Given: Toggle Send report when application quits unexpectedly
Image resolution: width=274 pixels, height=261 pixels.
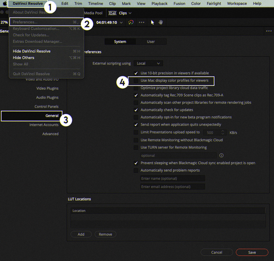Looking at the screenshot, I should (136, 125).
